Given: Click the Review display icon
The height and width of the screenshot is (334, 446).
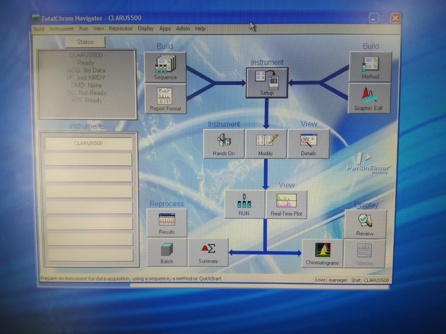Looking at the screenshot, I should (365, 224).
